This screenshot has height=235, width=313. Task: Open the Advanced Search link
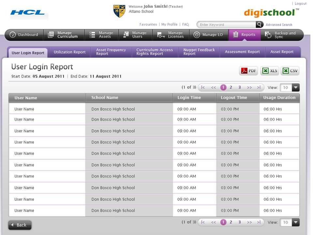click(x=279, y=25)
